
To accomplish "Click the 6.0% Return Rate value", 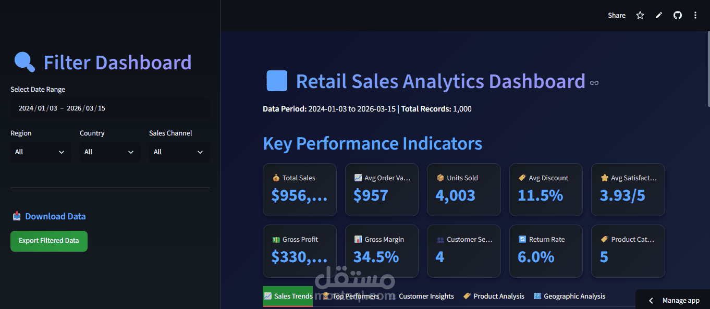I will [x=536, y=257].
